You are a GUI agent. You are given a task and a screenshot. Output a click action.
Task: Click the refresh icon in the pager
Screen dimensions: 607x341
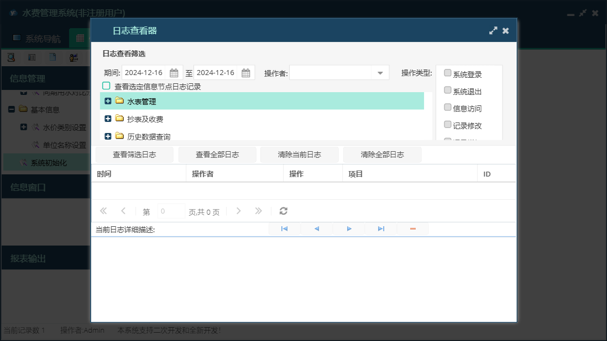coord(284,211)
